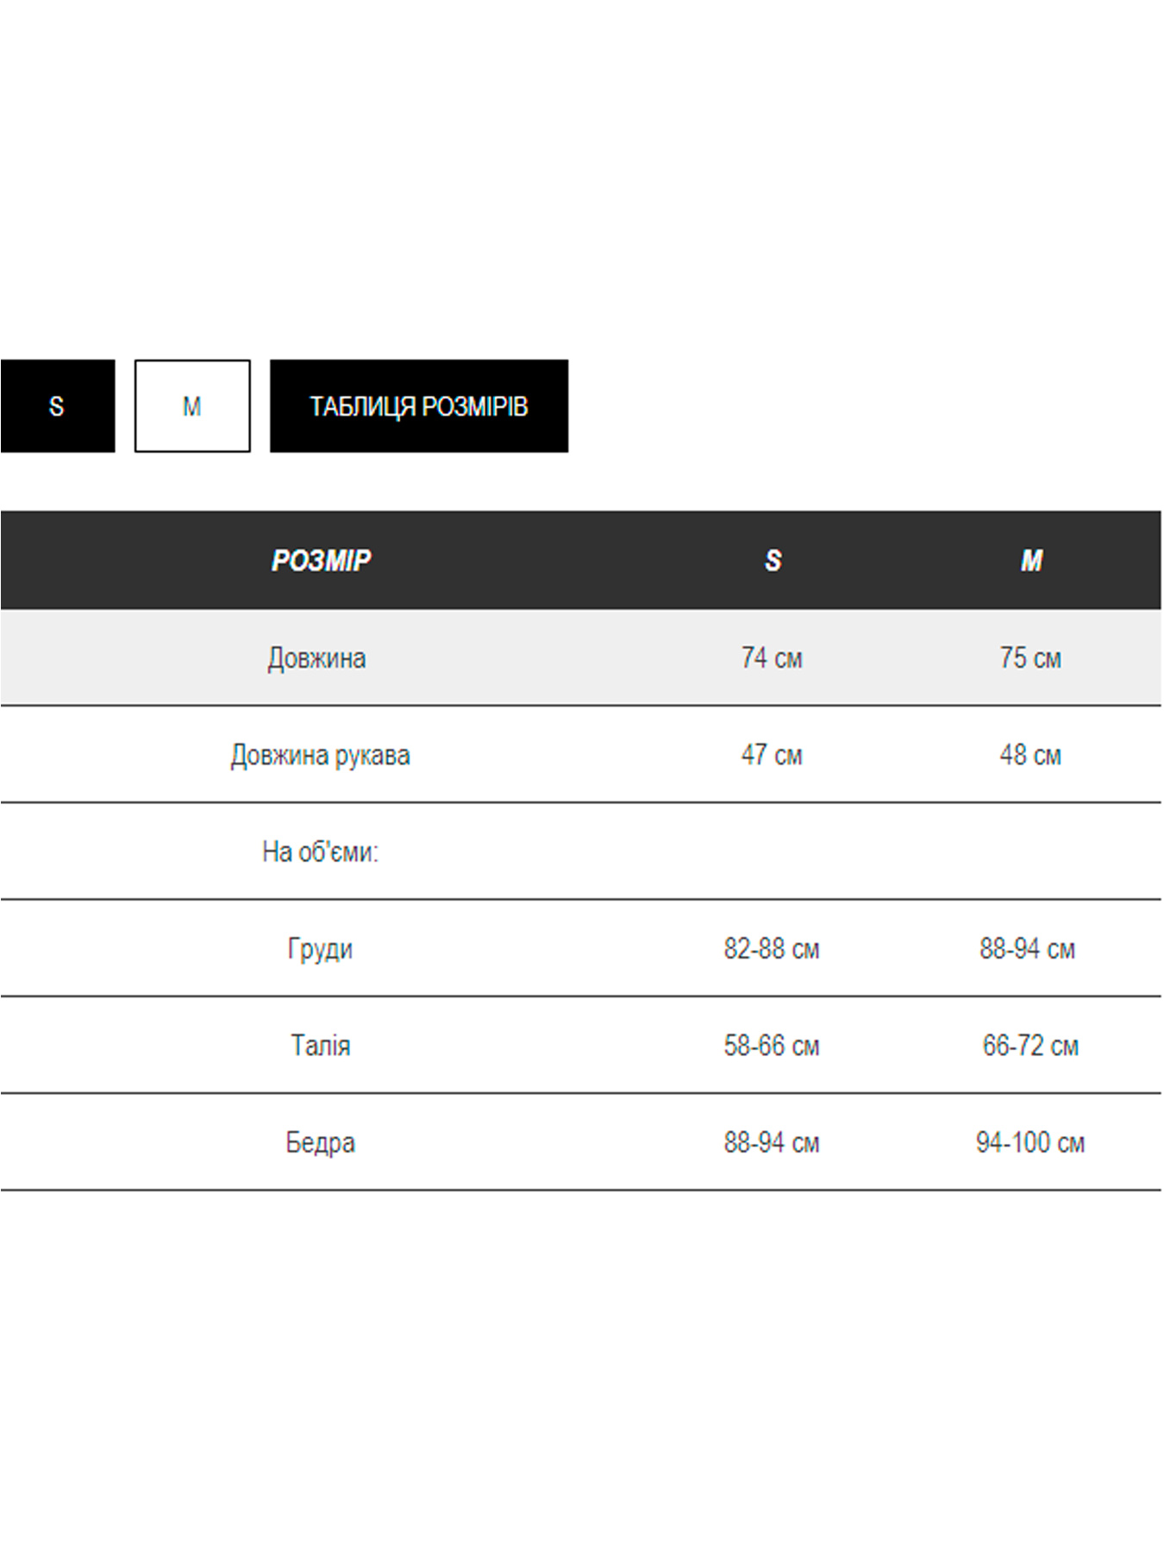The height and width of the screenshot is (1553, 1164).
Task: Click the 75 см length value
Action: pyautogui.click(x=1030, y=658)
